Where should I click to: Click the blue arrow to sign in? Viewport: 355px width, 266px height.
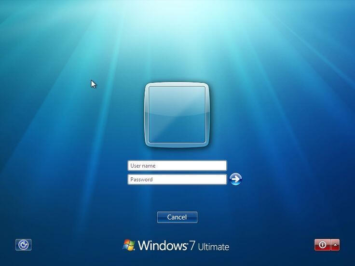(235, 179)
